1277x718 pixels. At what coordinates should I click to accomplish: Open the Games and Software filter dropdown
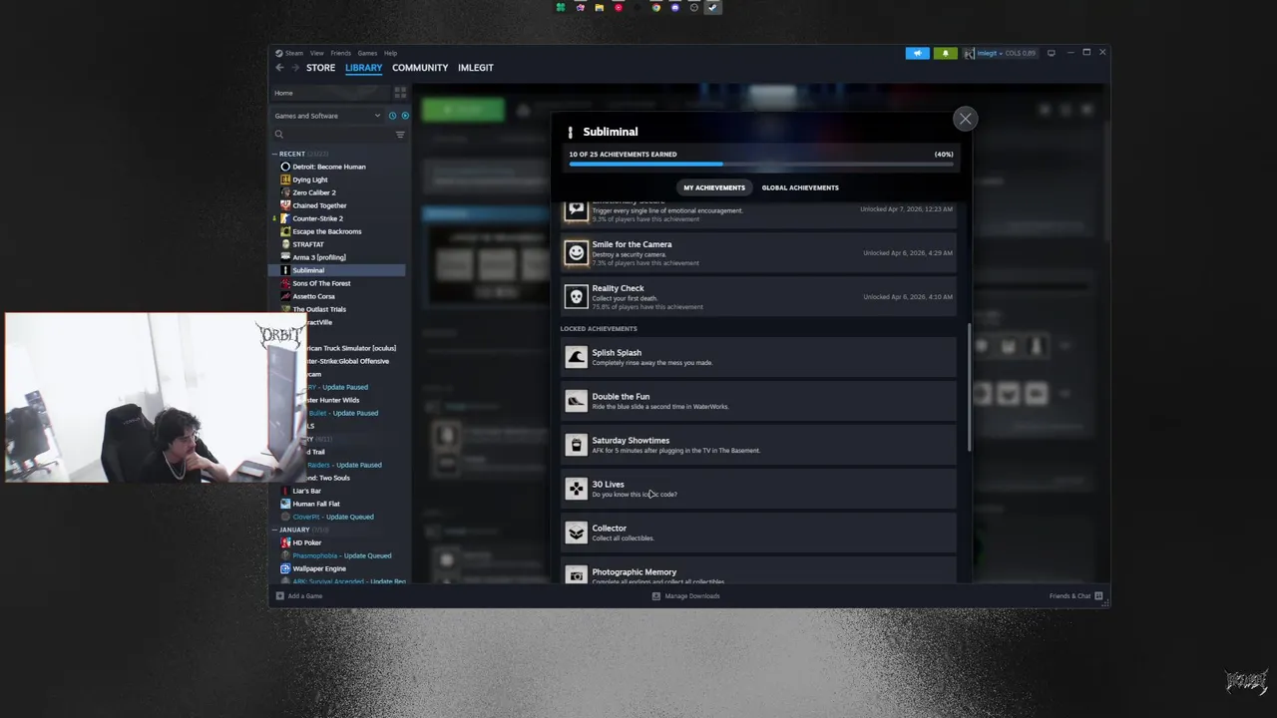[328, 116]
